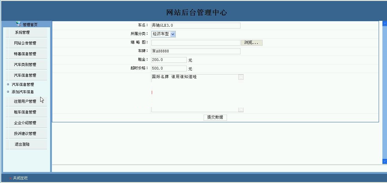Viewport: 387px width, 183px height.
Task: Click the page scrollbar down arrow
Action: click(x=385, y=161)
